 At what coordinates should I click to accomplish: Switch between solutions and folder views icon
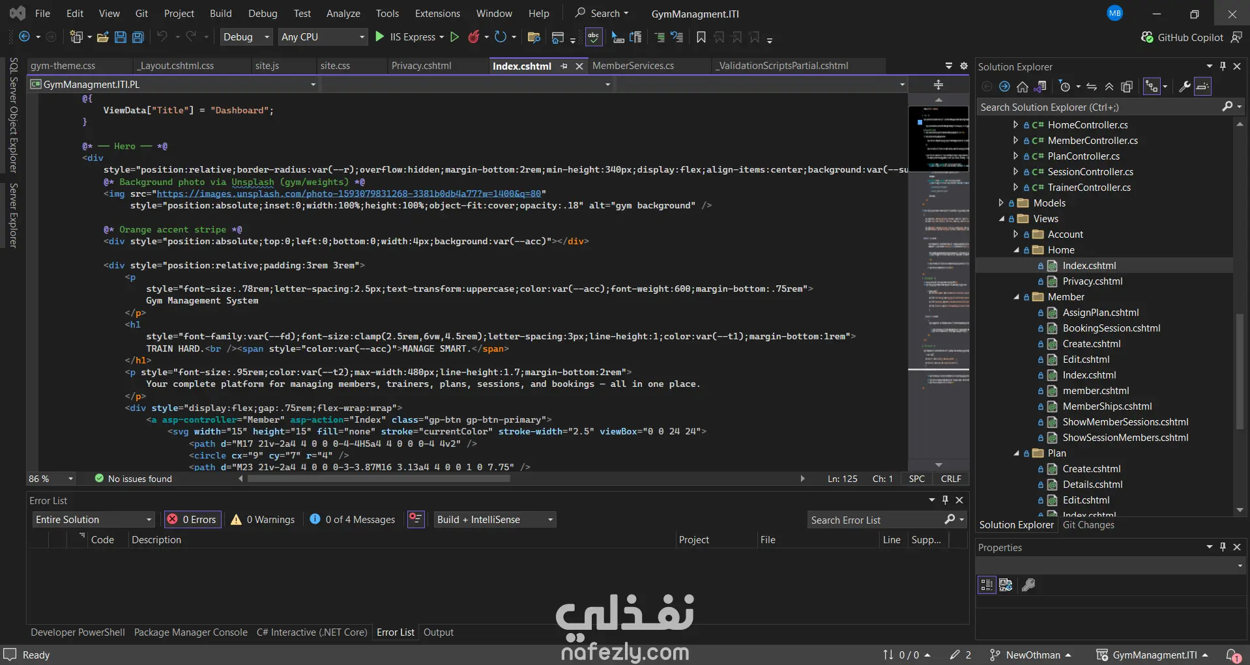pyautogui.click(x=1040, y=87)
